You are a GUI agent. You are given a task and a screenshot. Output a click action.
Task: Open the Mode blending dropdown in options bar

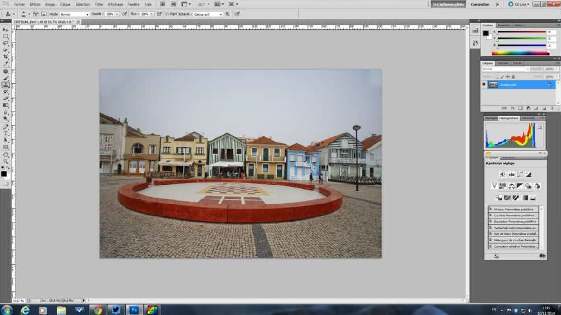tap(74, 14)
